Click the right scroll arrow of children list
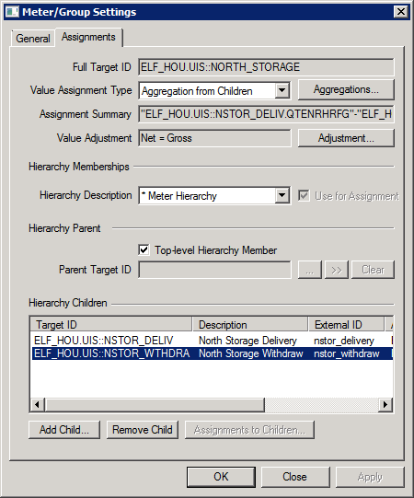 pyautogui.click(x=385, y=405)
